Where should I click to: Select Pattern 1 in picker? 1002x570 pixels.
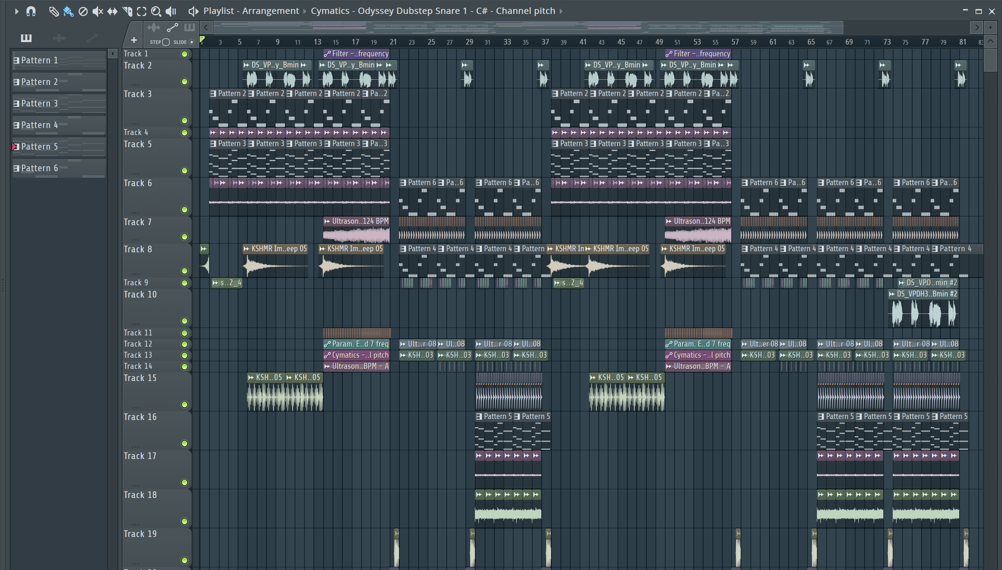click(59, 60)
